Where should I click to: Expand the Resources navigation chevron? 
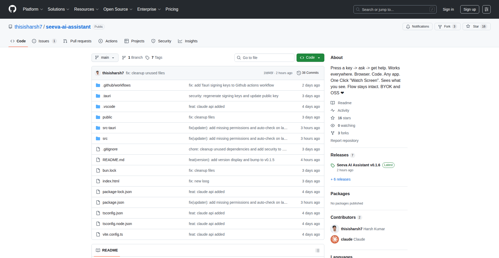[97, 9]
